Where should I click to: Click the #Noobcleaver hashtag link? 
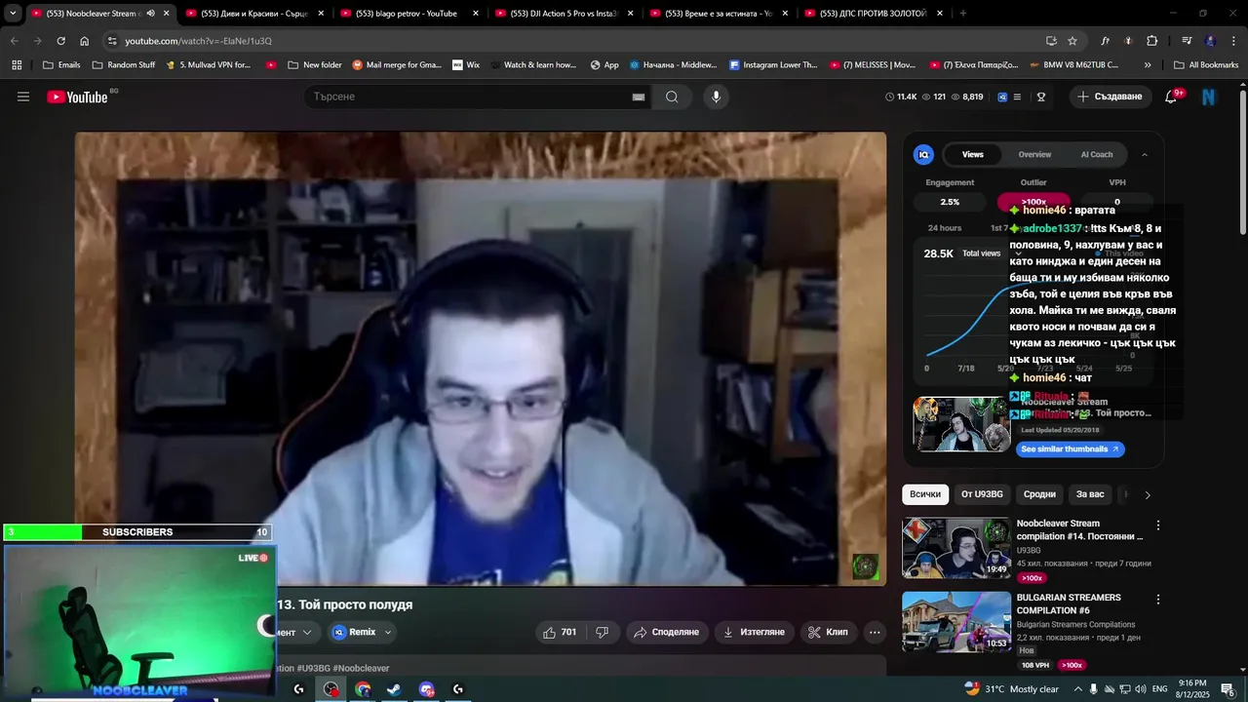tap(361, 669)
